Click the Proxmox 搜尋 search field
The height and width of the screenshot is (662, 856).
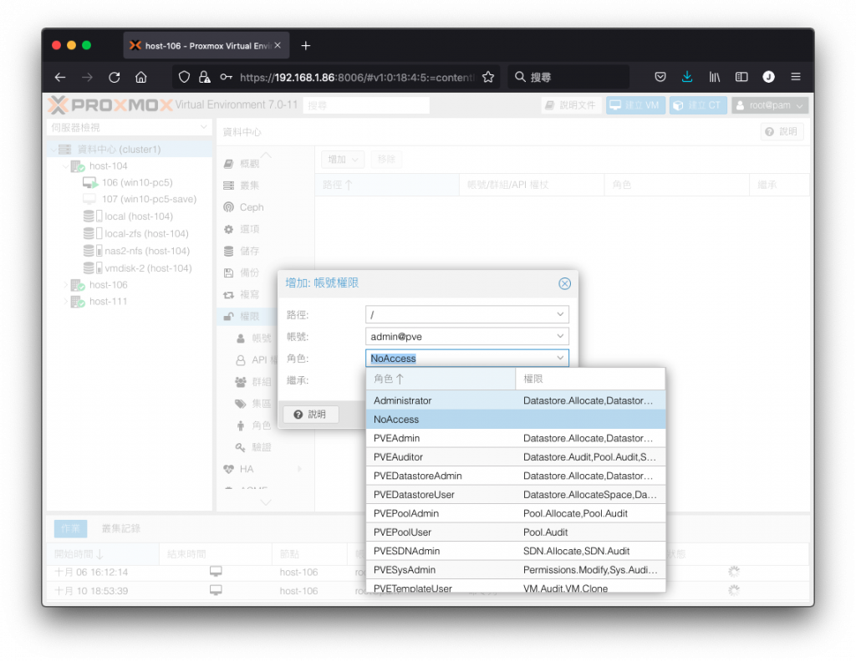tap(366, 105)
